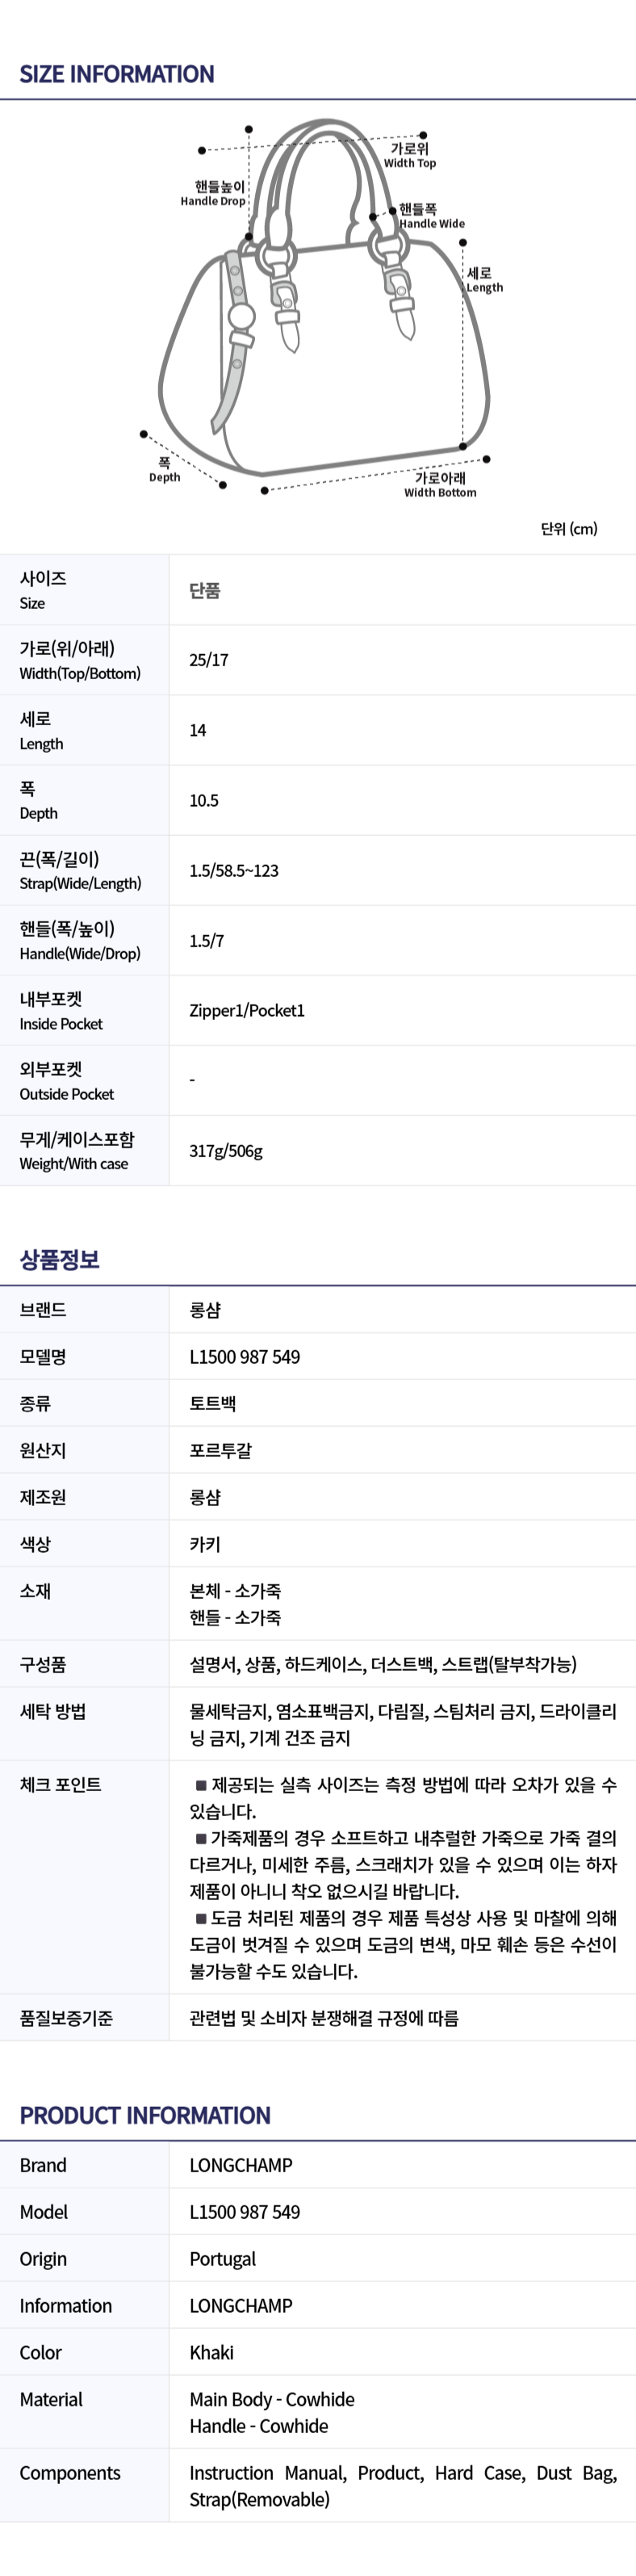Screen dimensions: 636x2576
Task: Click the Width Top diagram label
Action: coord(410,155)
